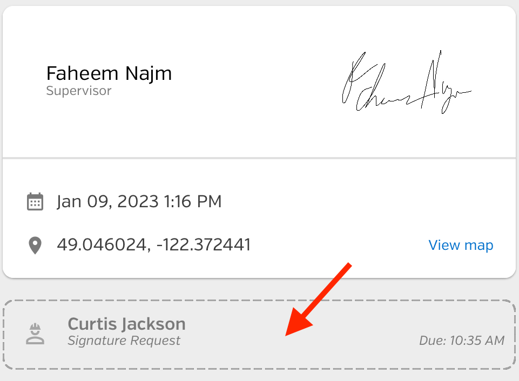Image resolution: width=519 pixels, height=381 pixels.
Task: Click the location pin icon
Action: (x=35, y=246)
